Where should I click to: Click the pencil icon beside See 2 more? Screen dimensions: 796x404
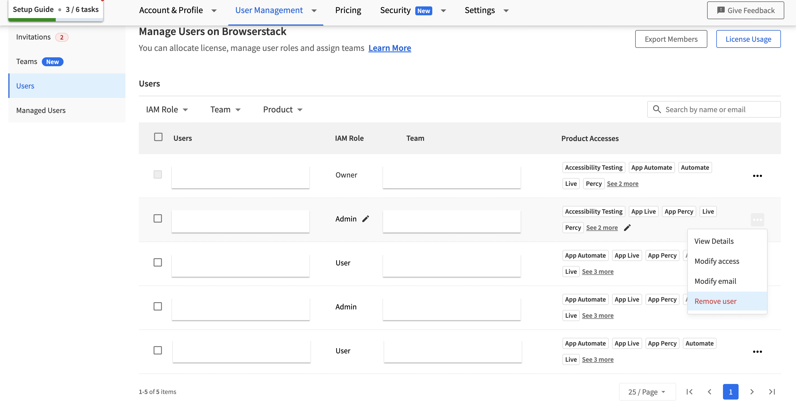[x=627, y=228]
